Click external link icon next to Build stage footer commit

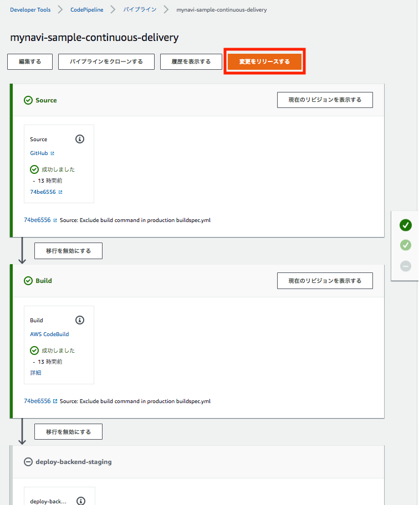(x=55, y=401)
